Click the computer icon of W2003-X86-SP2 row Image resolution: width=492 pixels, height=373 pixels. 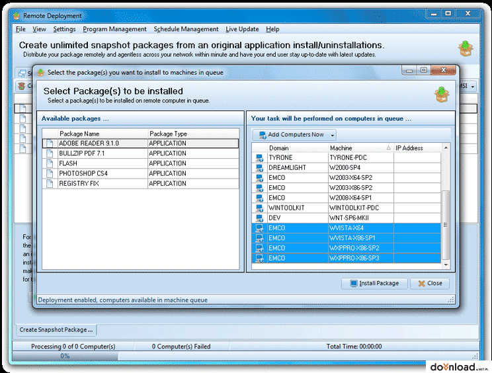click(259, 188)
